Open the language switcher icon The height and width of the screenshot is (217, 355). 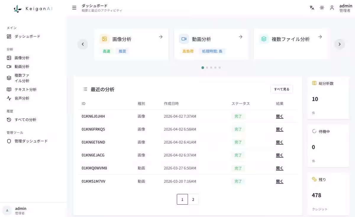point(312,8)
